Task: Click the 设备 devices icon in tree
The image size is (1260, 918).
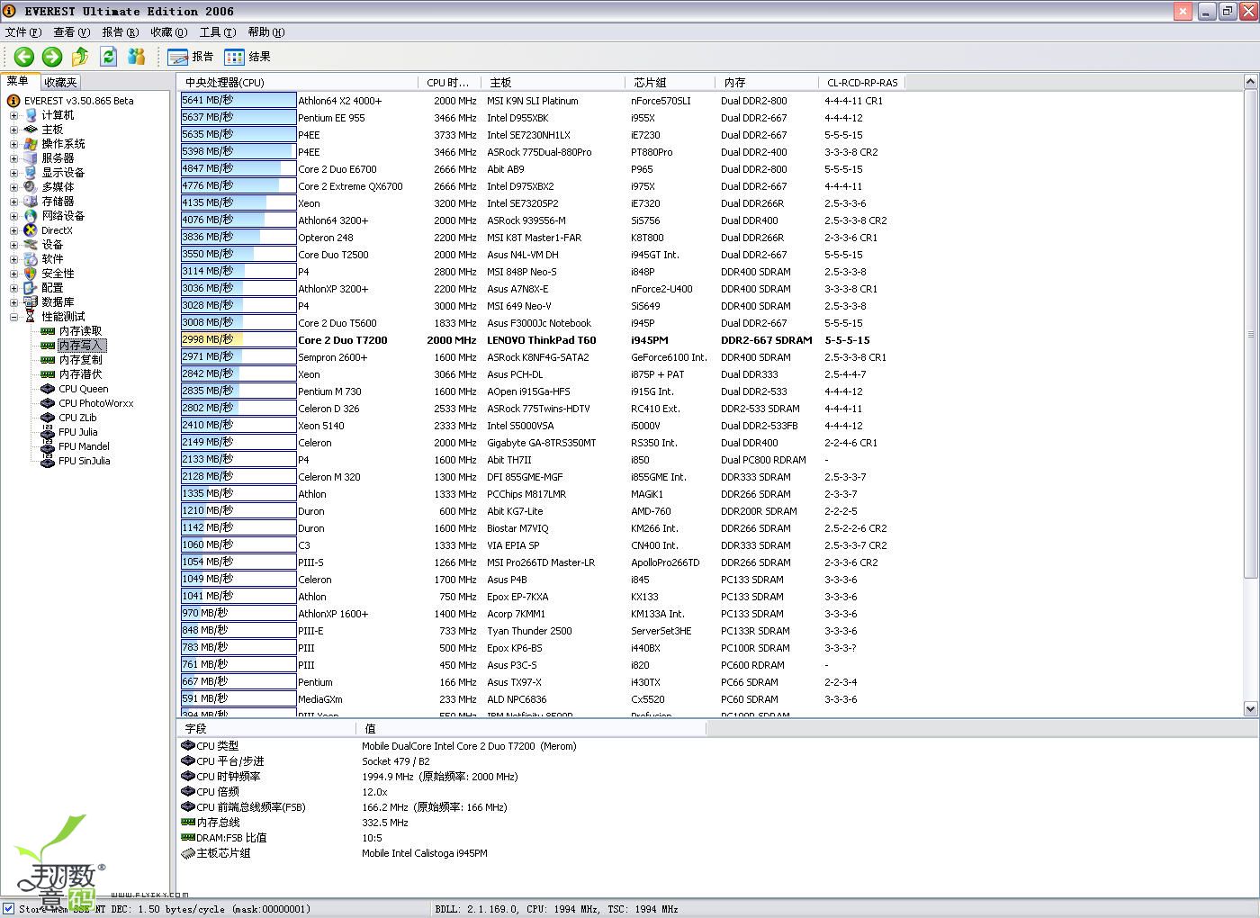Action: tap(31, 245)
